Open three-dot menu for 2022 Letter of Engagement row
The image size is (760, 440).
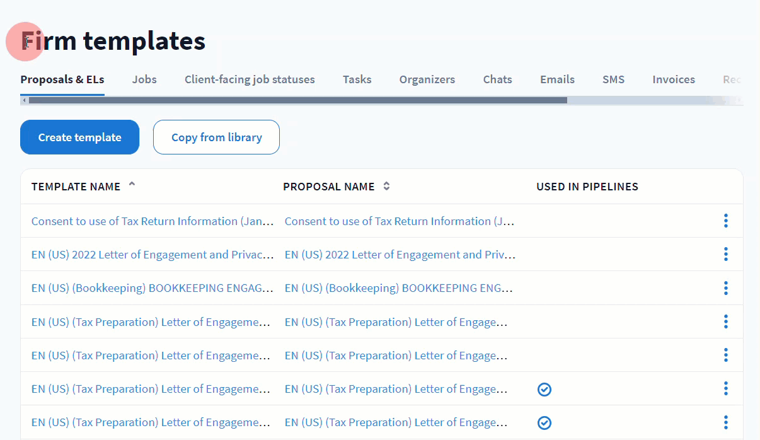725,254
